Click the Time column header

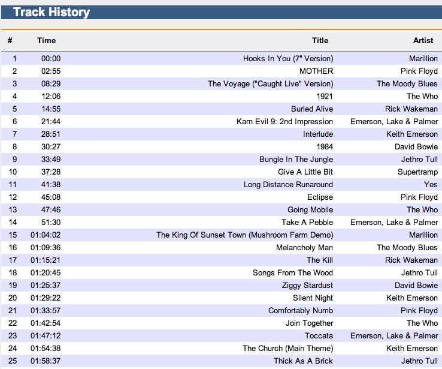[x=46, y=41]
